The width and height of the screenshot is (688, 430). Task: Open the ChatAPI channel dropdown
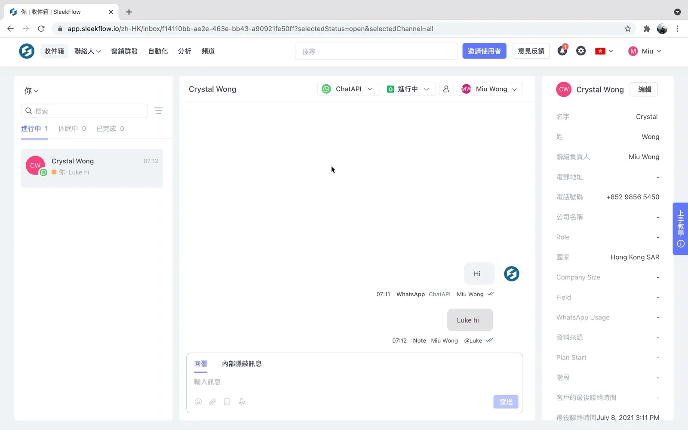point(348,89)
